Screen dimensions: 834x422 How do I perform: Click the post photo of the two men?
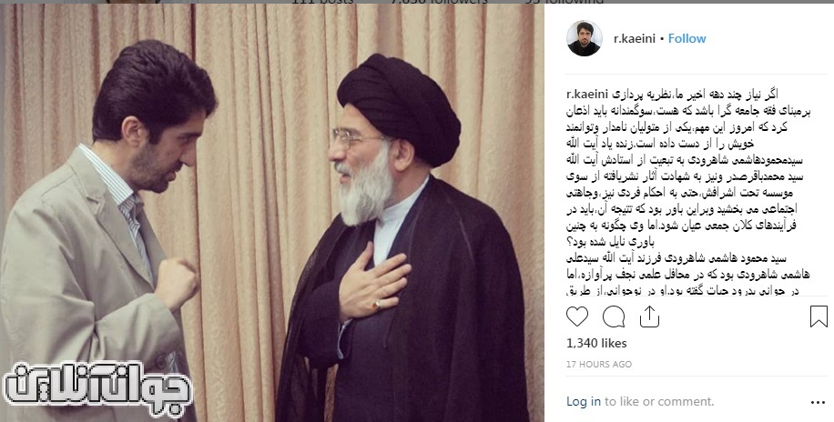272,213
